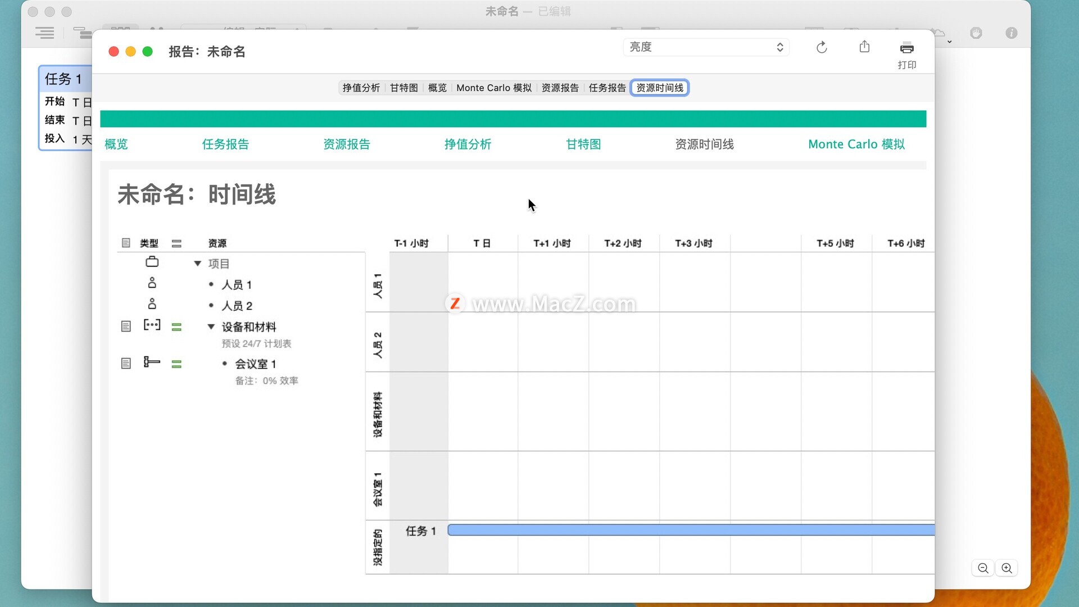The image size is (1079, 607).
Task: Click the note column header icon
Action: click(x=126, y=243)
